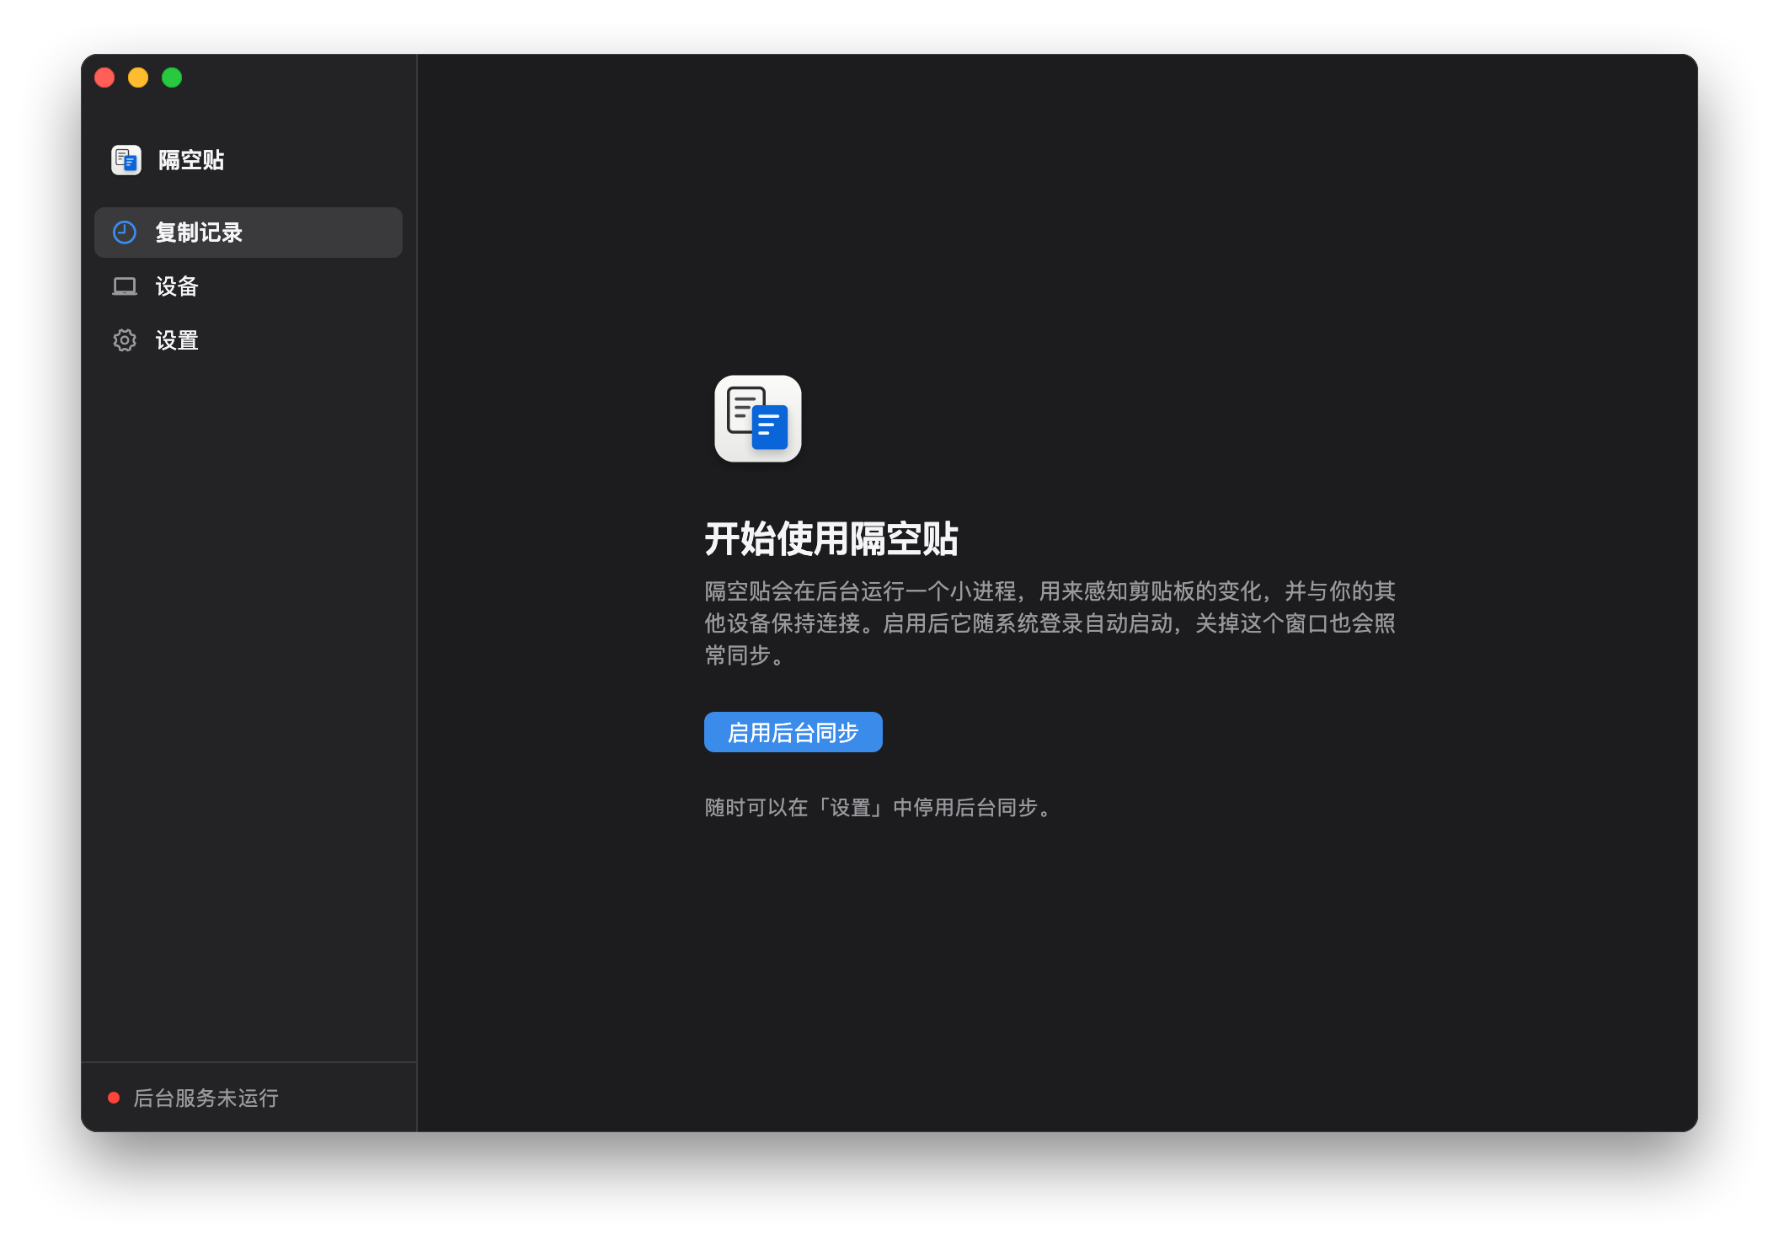The height and width of the screenshot is (1240, 1779).
Task: Minimize the window with the yellow button
Action: [138, 77]
